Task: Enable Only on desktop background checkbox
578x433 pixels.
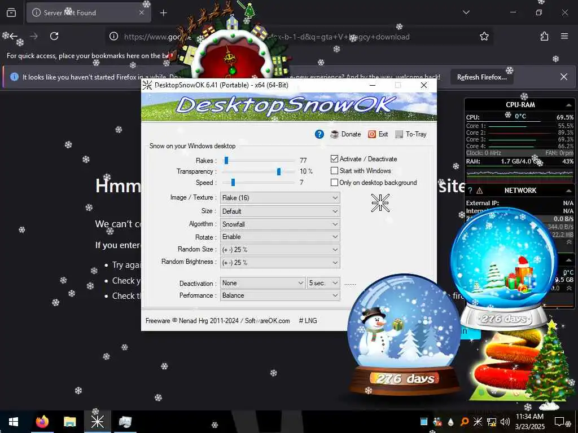Action: tap(334, 183)
